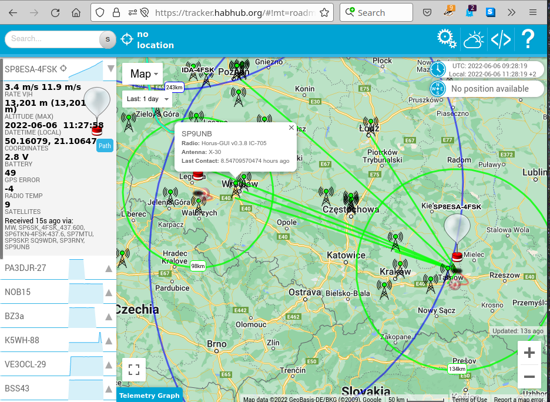Screen dimensions: 550x402
Task: Click the tracking protection shield icon
Action: (x=100, y=13)
